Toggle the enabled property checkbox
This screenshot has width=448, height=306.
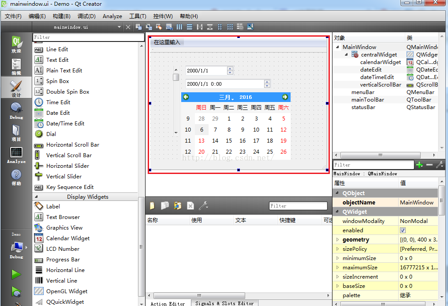pos(403,230)
